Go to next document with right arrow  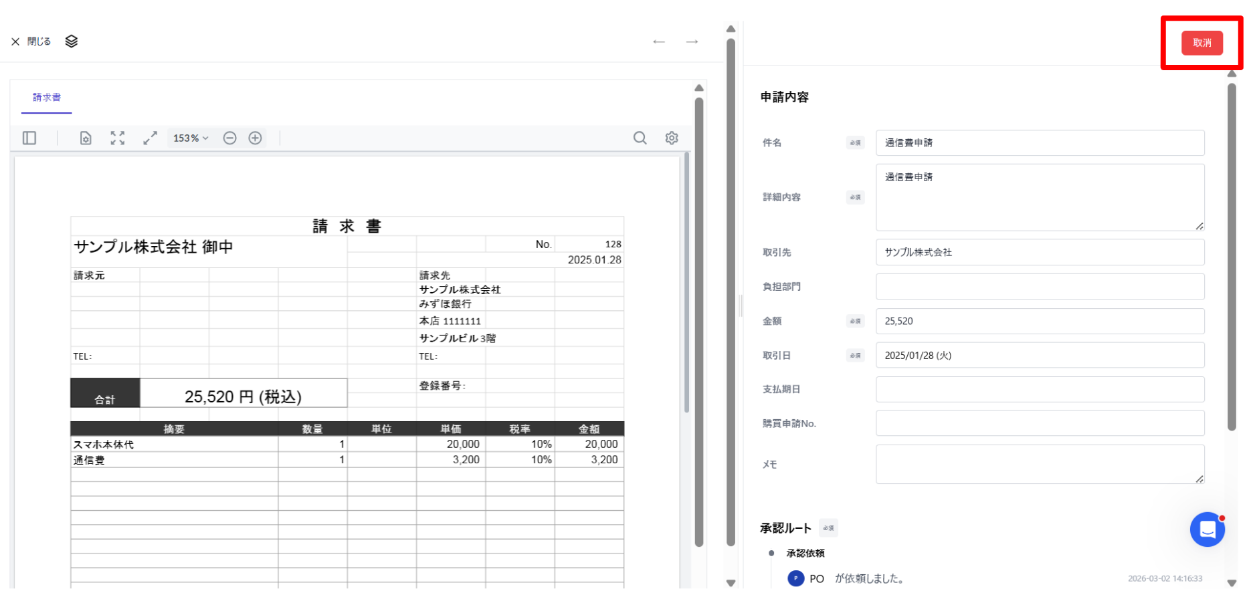tap(692, 41)
